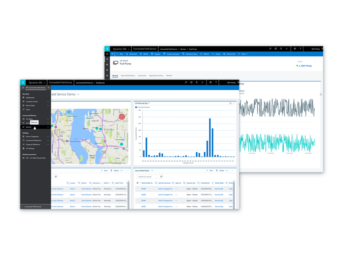Click Assign in the Fuel Pump command bar
The width and height of the screenshot is (343, 256).
(x=216, y=54)
